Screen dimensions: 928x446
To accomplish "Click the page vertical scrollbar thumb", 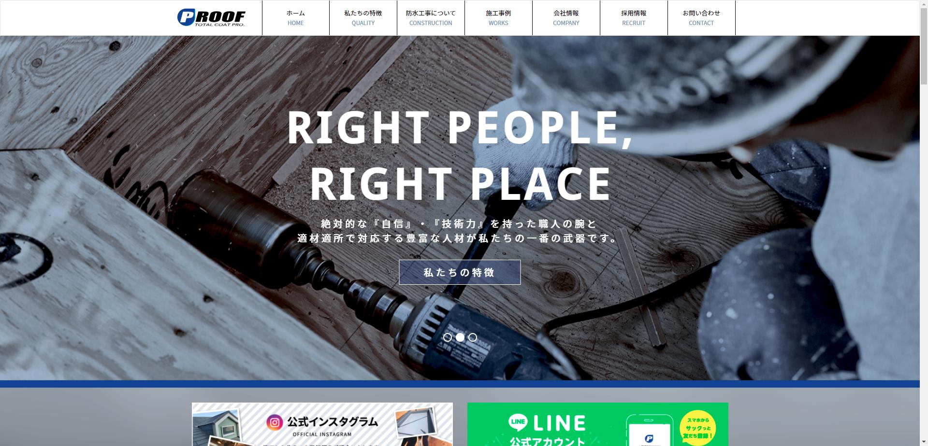I will pos(924,42).
